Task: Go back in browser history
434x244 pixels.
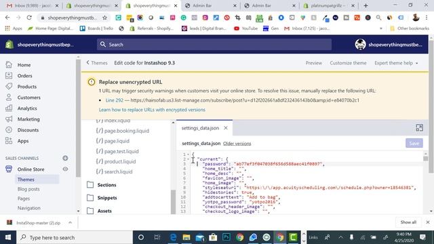Action: (x=7, y=18)
